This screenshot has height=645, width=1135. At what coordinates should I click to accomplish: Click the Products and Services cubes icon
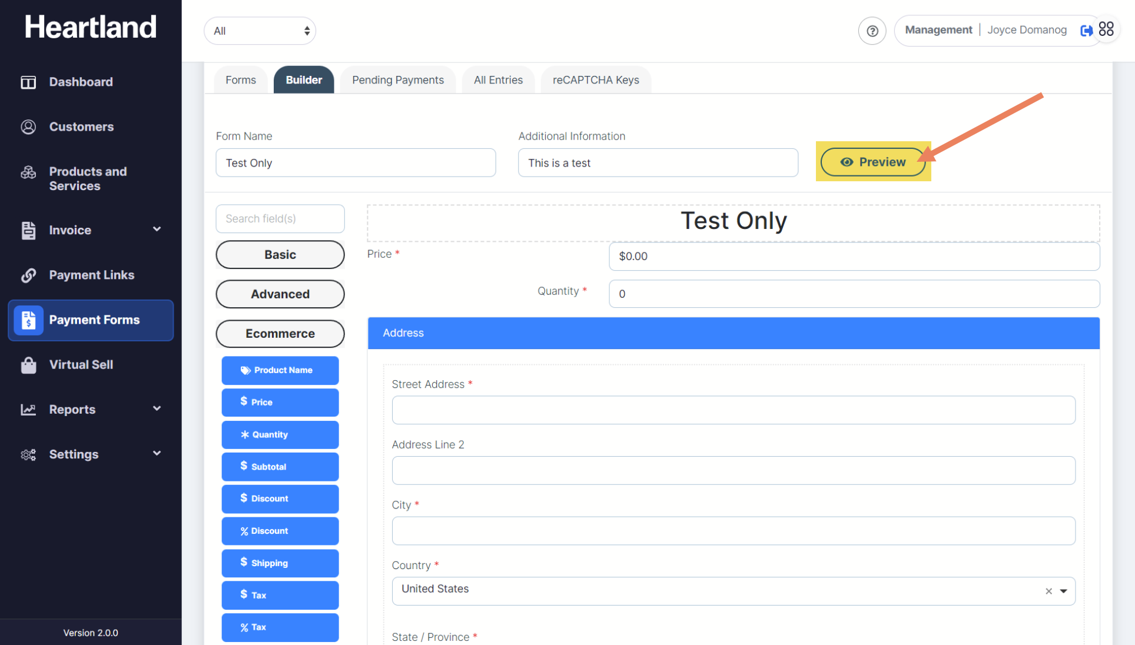pos(28,172)
